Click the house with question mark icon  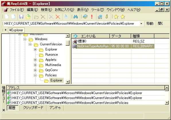coord(100,17)
